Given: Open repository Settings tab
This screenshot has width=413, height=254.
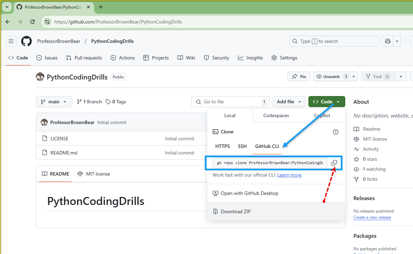Looking at the screenshot, I should pyautogui.click(x=284, y=58).
